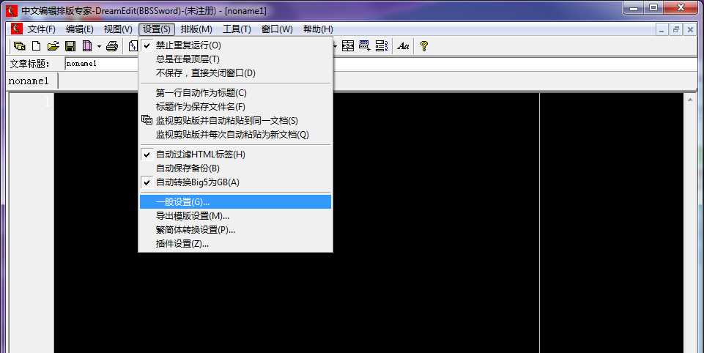Click the printer icon in toolbar

[x=112, y=46]
